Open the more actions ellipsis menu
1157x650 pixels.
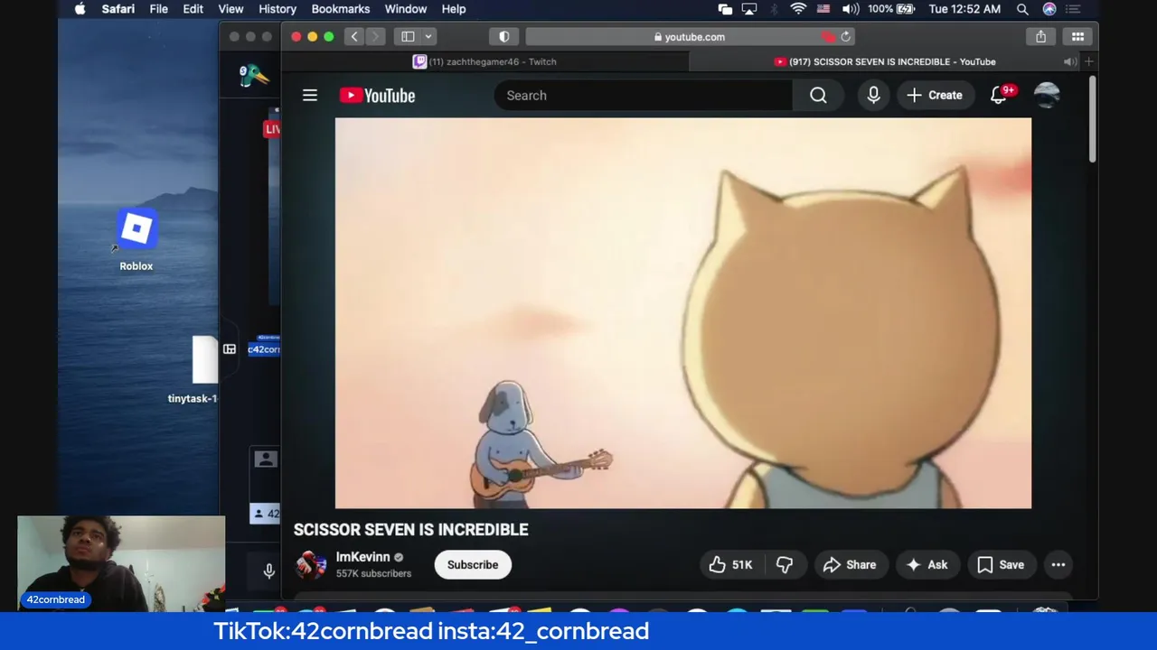(1058, 565)
